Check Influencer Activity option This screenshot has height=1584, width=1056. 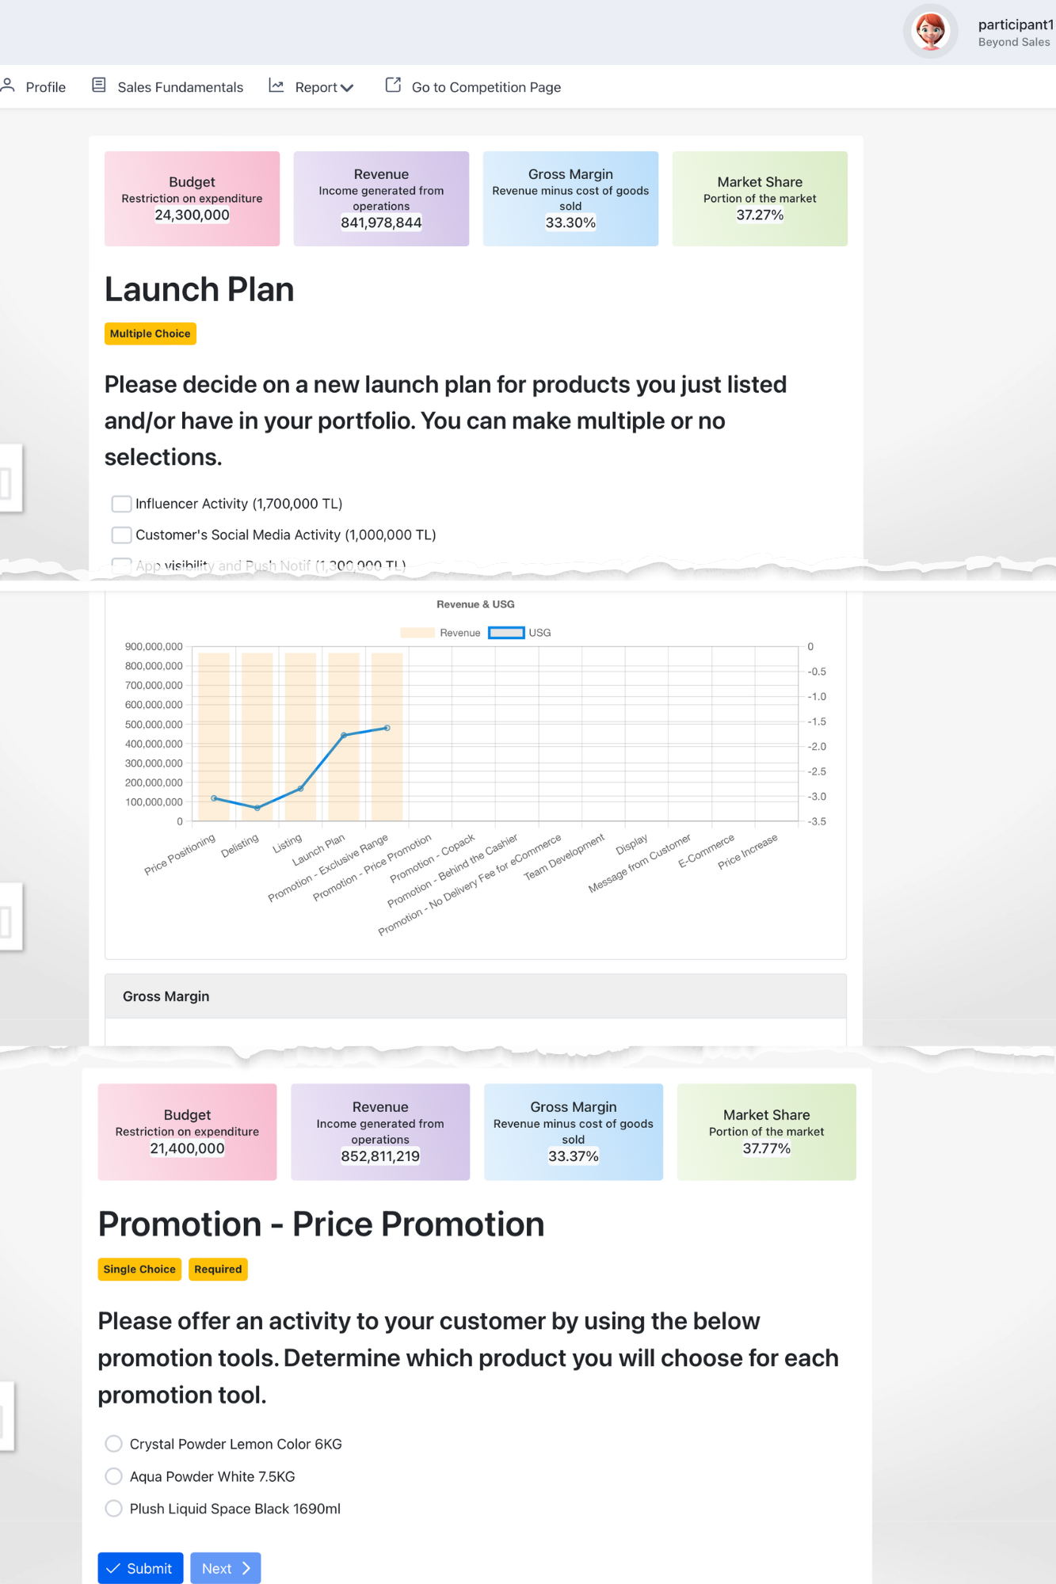[x=121, y=504]
